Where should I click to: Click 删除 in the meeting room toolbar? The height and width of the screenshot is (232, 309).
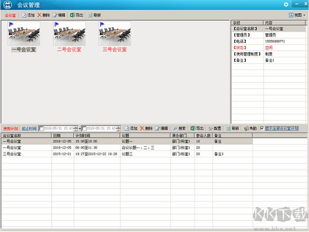click(43, 15)
